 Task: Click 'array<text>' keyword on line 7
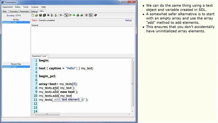pyautogui.click(x=49, y=84)
